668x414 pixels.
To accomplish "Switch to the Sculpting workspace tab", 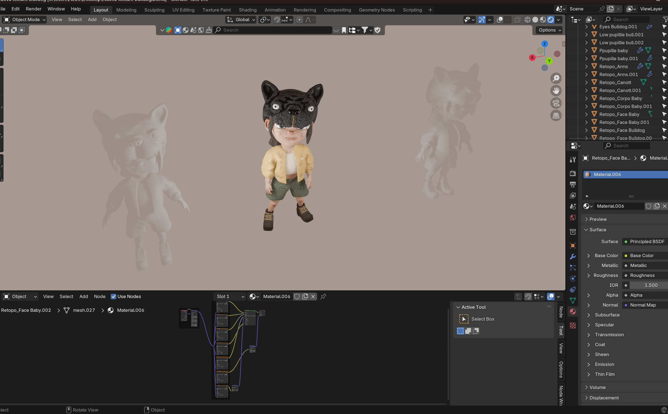I will click(x=154, y=10).
